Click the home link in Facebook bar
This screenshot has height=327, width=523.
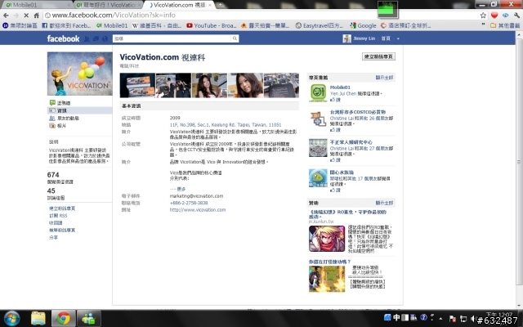coord(386,38)
